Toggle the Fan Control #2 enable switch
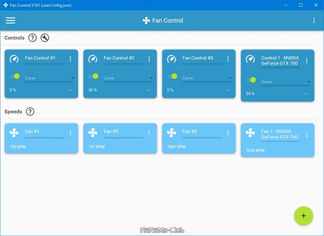324x236 pixels. pyautogui.click(x=94, y=76)
